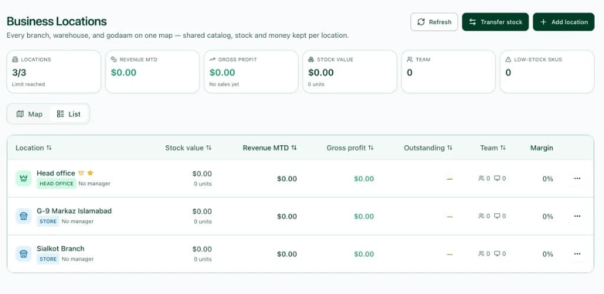Open actions menu for G-9 Markaz Islamabad
The width and height of the screenshot is (604, 294).
577,216
